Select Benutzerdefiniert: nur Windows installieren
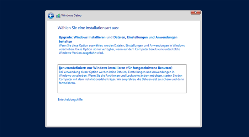This screenshot has width=249, height=137. pyautogui.click(x=122, y=79)
